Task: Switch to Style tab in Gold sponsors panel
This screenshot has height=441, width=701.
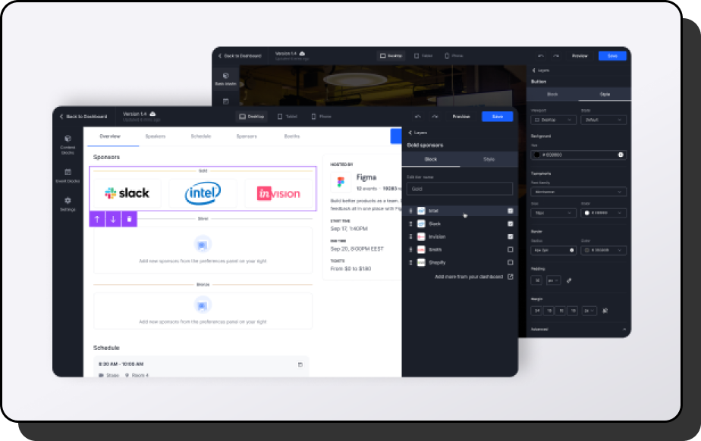Action: pos(489,159)
